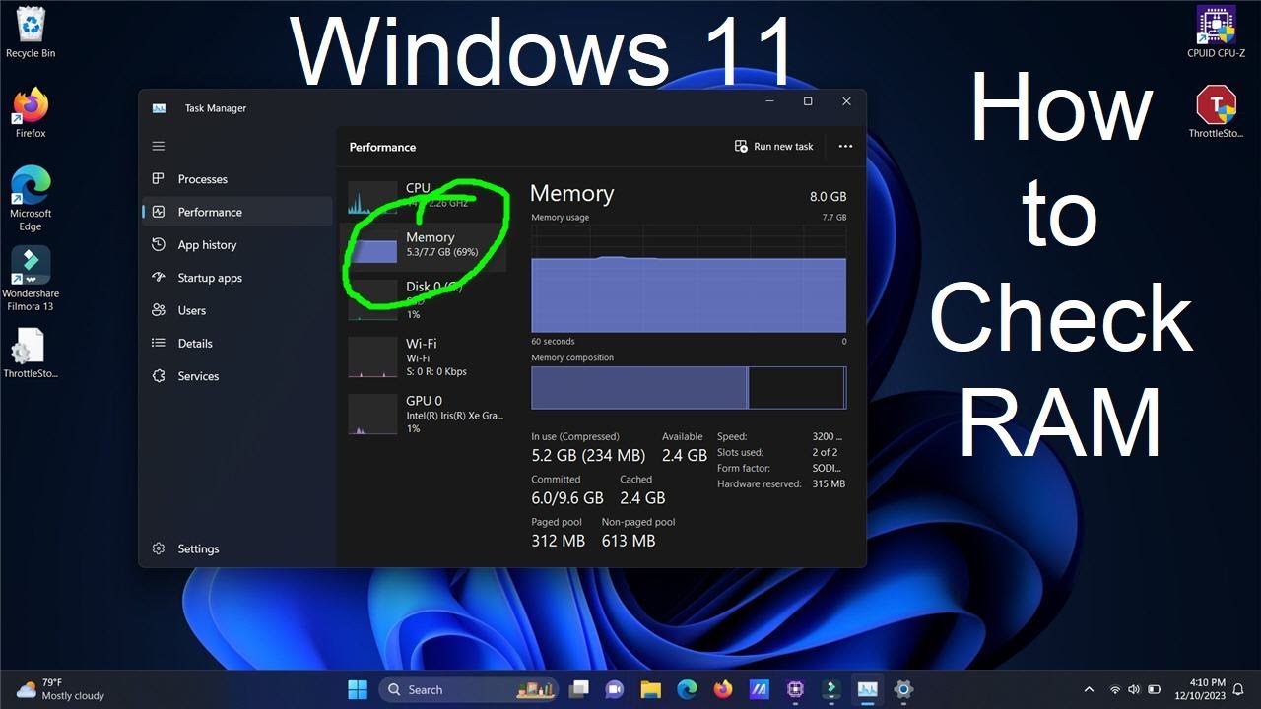Click the Startup apps gauge icon
The height and width of the screenshot is (709, 1261).
pyautogui.click(x=159, y=278)
